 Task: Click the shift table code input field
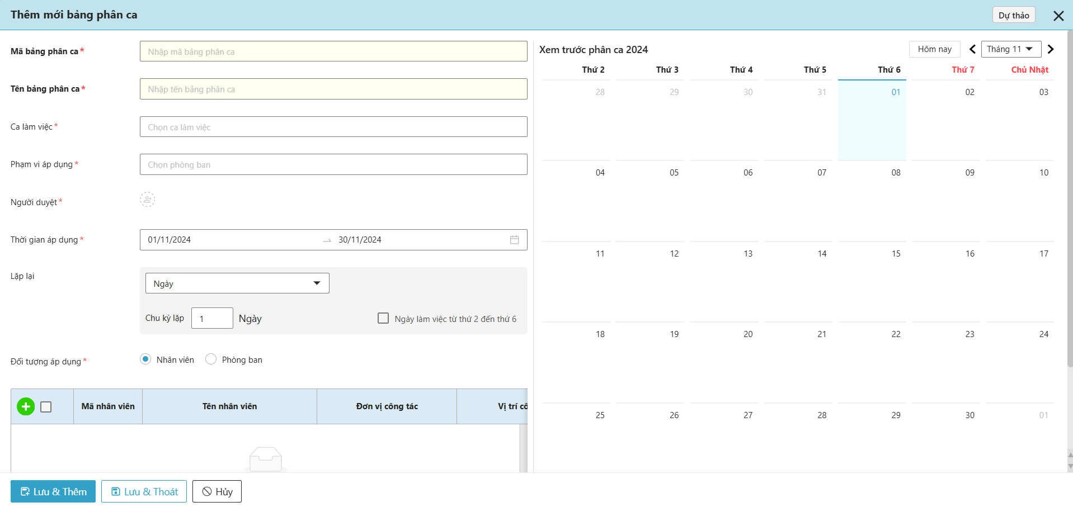[x=333, y=51]
